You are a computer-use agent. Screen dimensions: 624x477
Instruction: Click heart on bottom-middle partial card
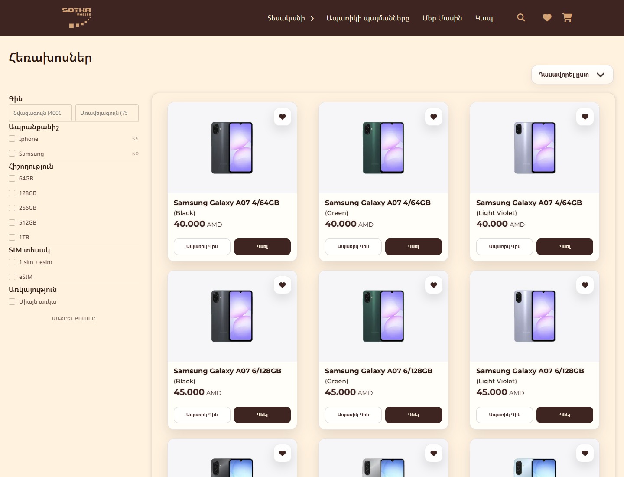pyautogui.click(x=434, y=453)
